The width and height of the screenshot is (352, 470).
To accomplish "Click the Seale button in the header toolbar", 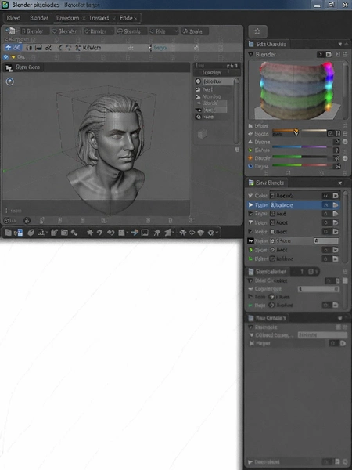I will click(x=195, y=31).
